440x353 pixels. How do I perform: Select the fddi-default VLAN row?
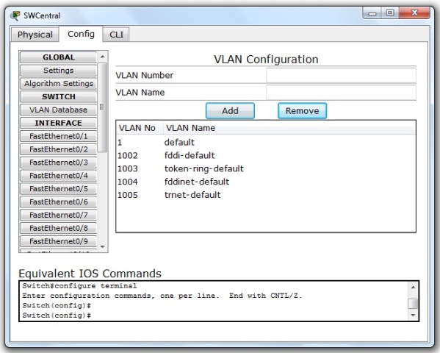(x=266, y=155)
